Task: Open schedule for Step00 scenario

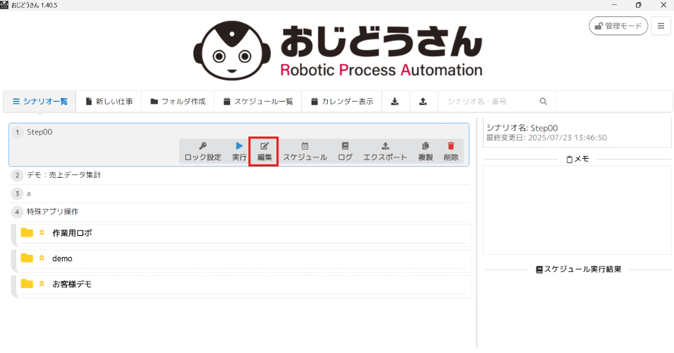Action: pyautogui.click(x=305, y=151)
